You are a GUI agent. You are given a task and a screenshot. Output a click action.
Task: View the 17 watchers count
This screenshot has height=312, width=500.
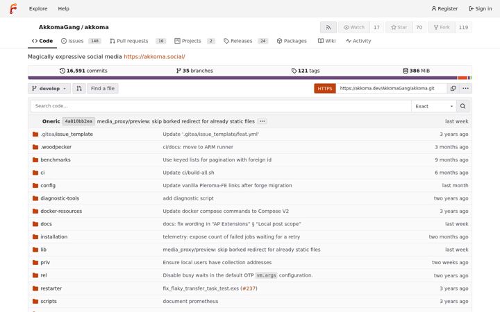click(x=376, y=27)
